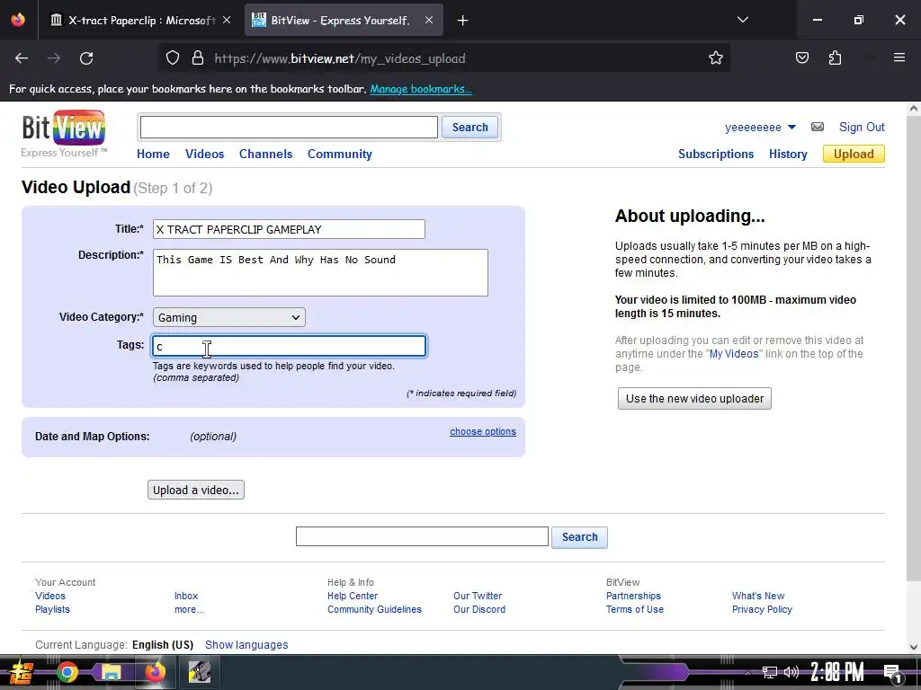Open the footer Videos link
Image resolution: width=921 pixels, height=690 pixels.
[x=50, y=596]
